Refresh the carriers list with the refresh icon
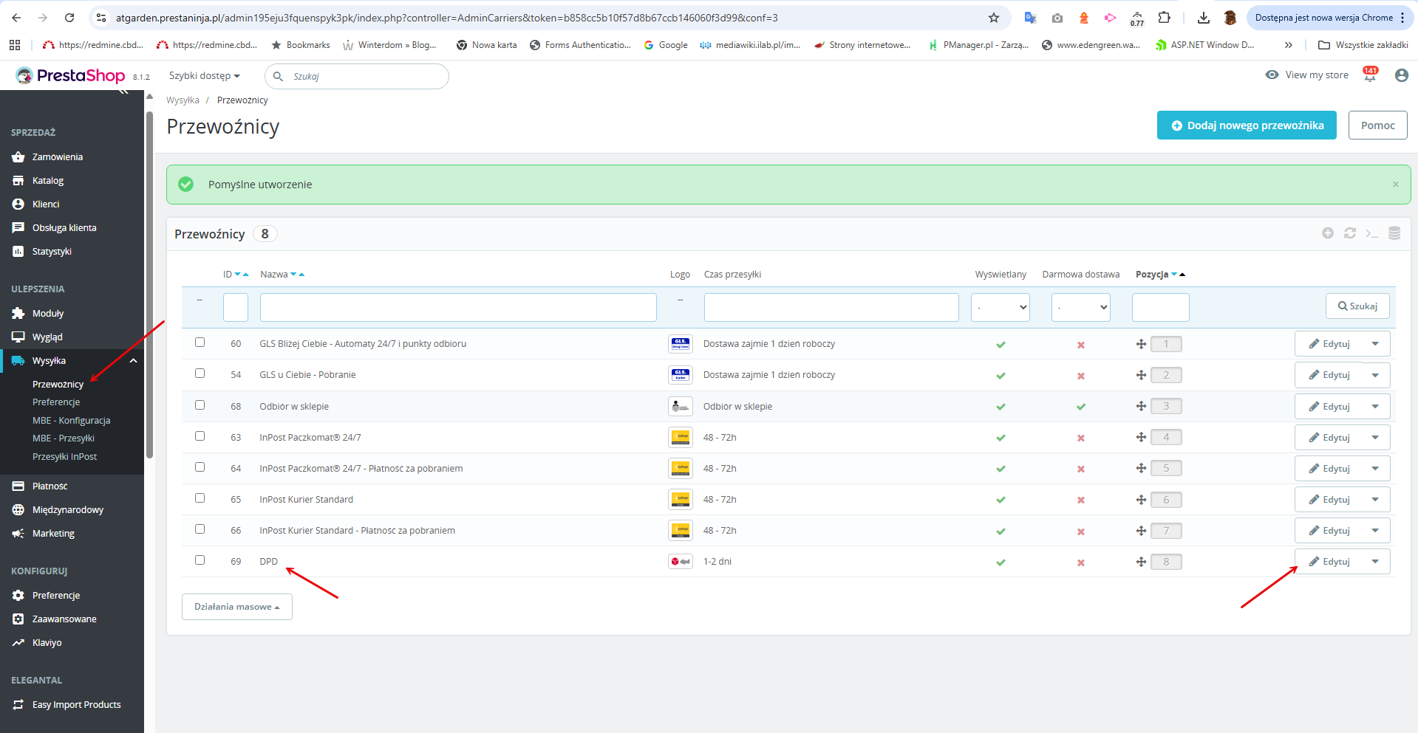This screenshot has width=1418, height=733. (x=1350, y=233)
